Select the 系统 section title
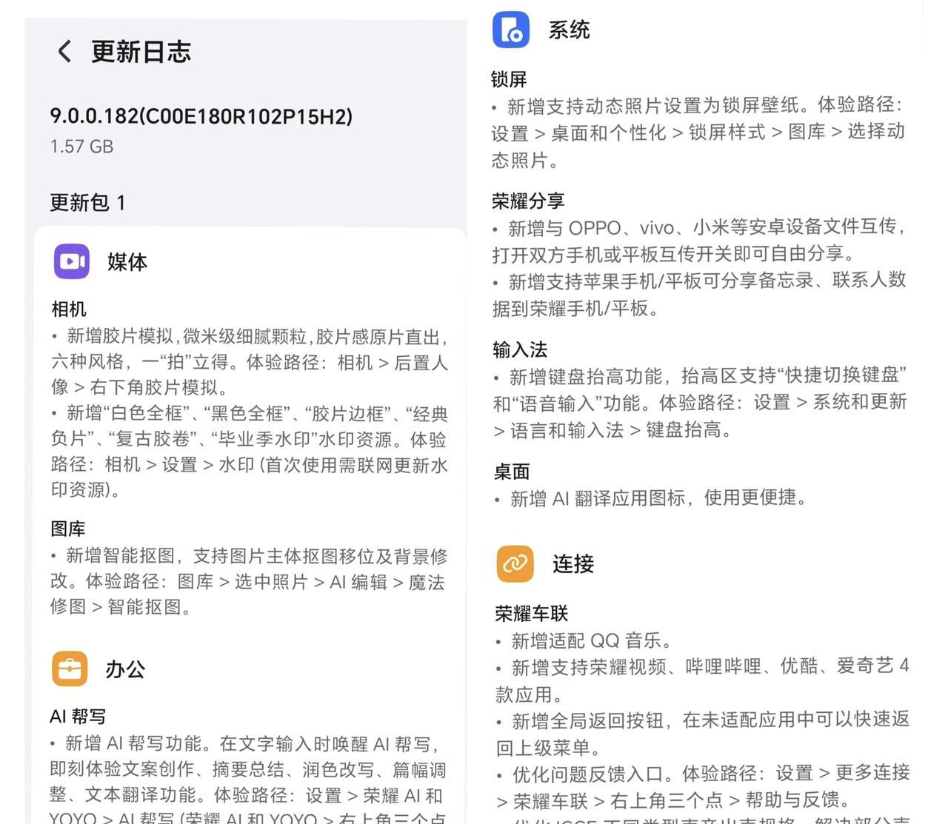 pos(569,30)
